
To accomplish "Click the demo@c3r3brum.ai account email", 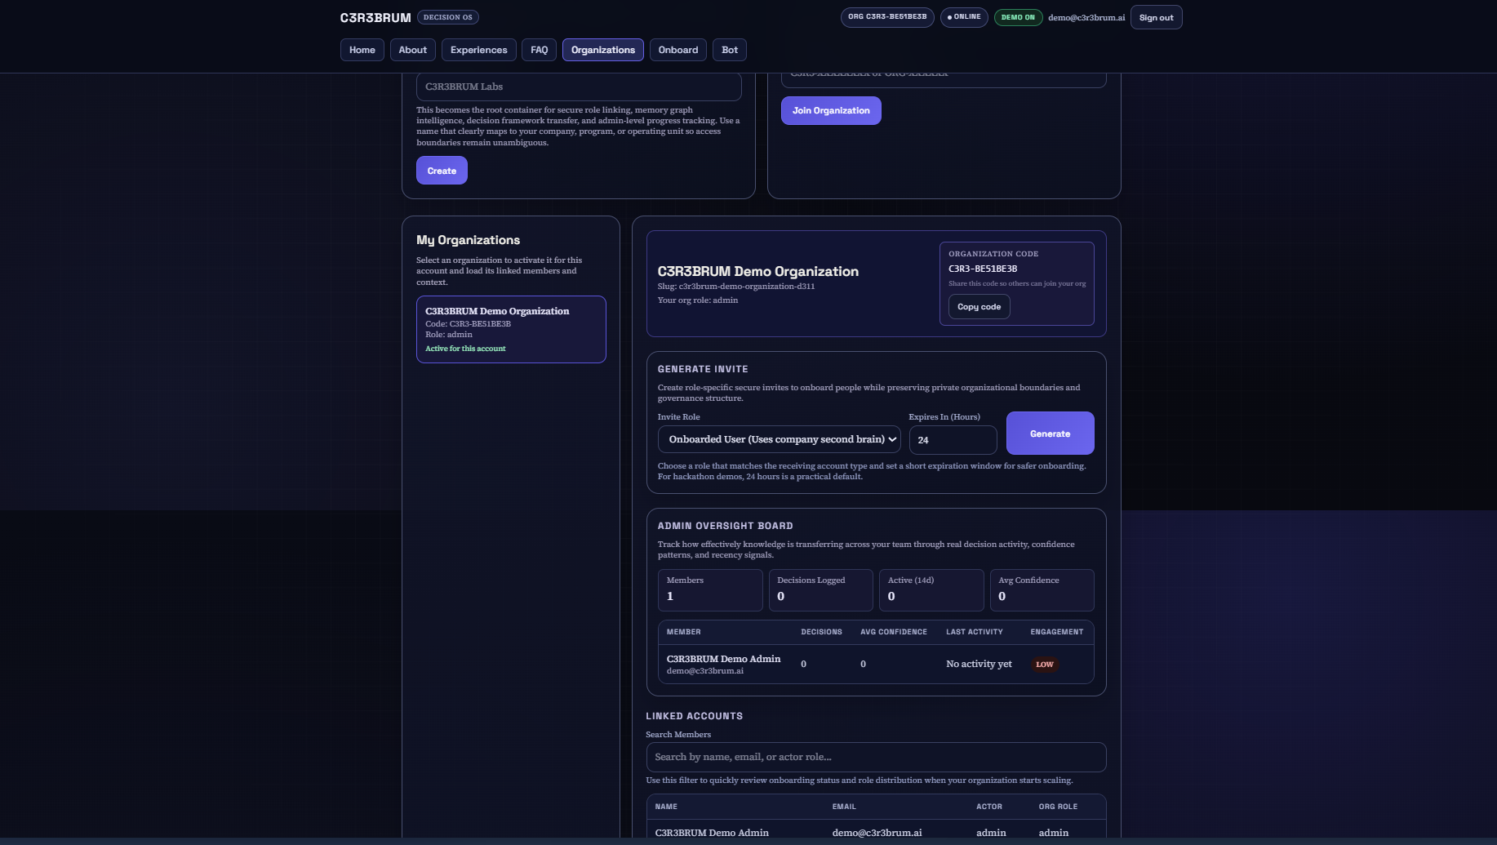I will (x=1086, y=17).
